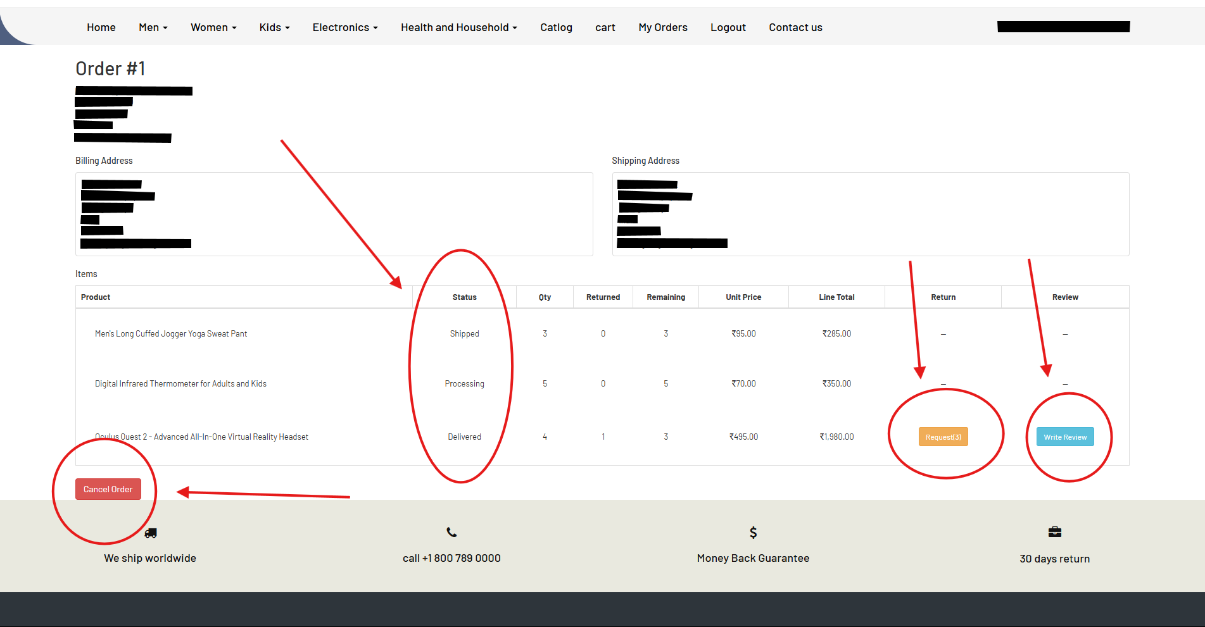Image resolution: width=1205 pixels, height=627 pixels.
Task: Click Logout in the navigation bar
Action: point(728,27)
